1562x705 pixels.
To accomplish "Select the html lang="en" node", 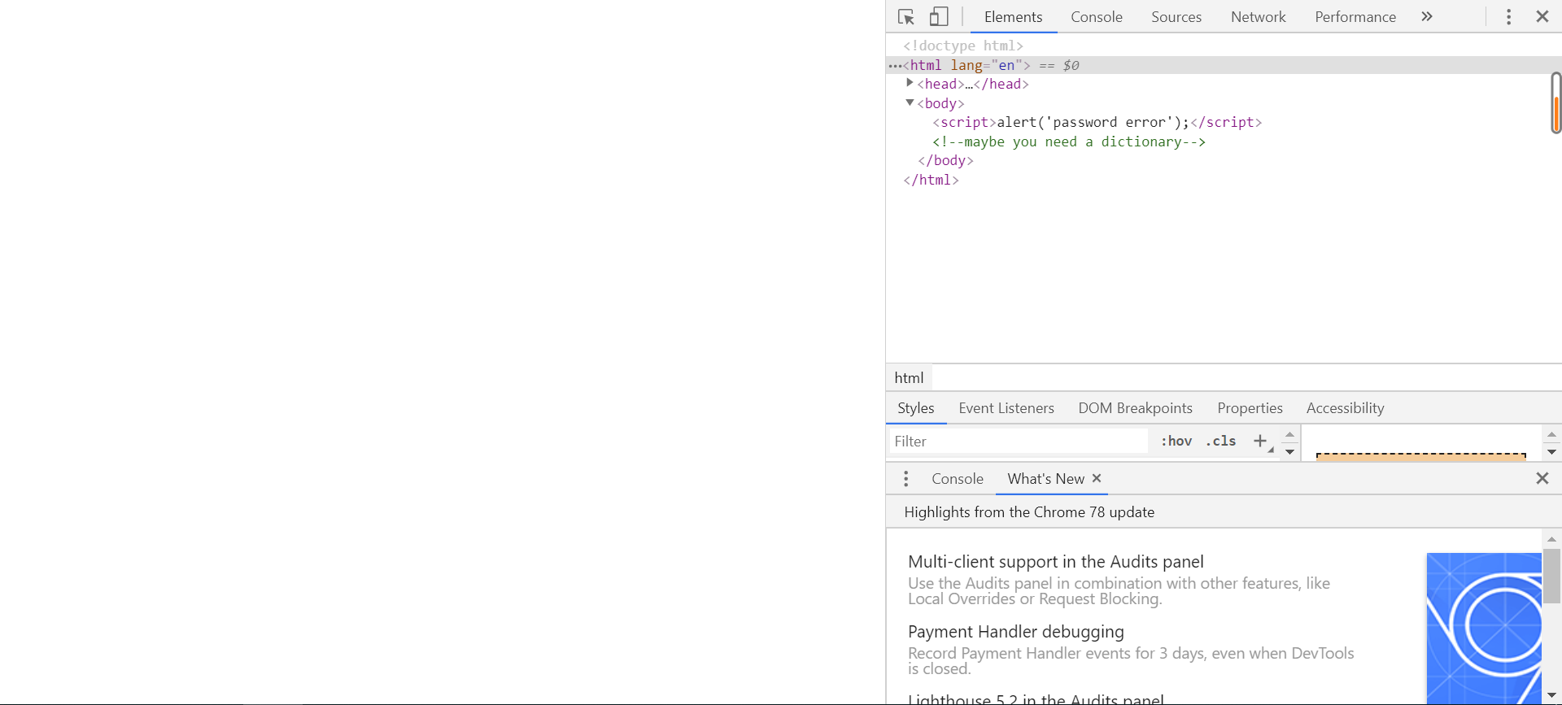I will pos(1223,65).
